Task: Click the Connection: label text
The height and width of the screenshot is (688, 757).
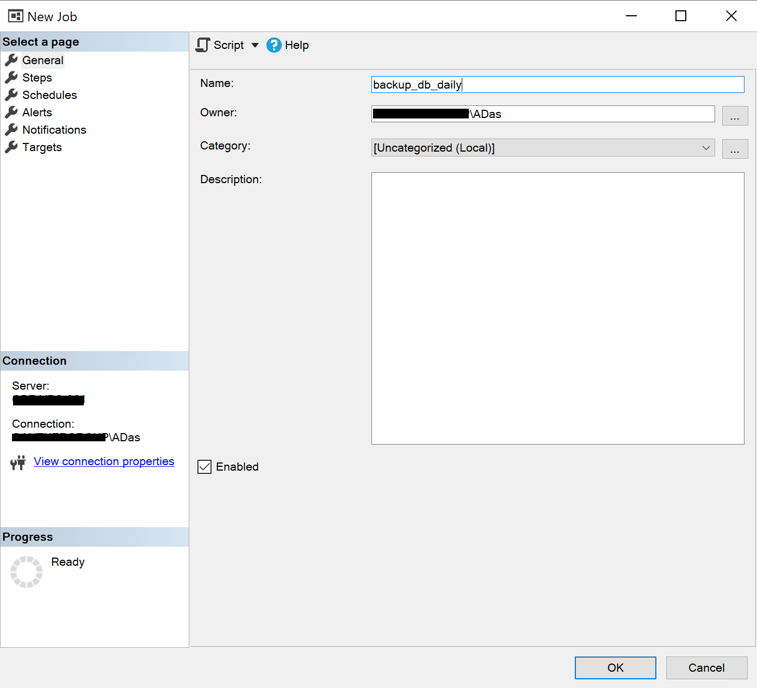Action: coord(43,424)
